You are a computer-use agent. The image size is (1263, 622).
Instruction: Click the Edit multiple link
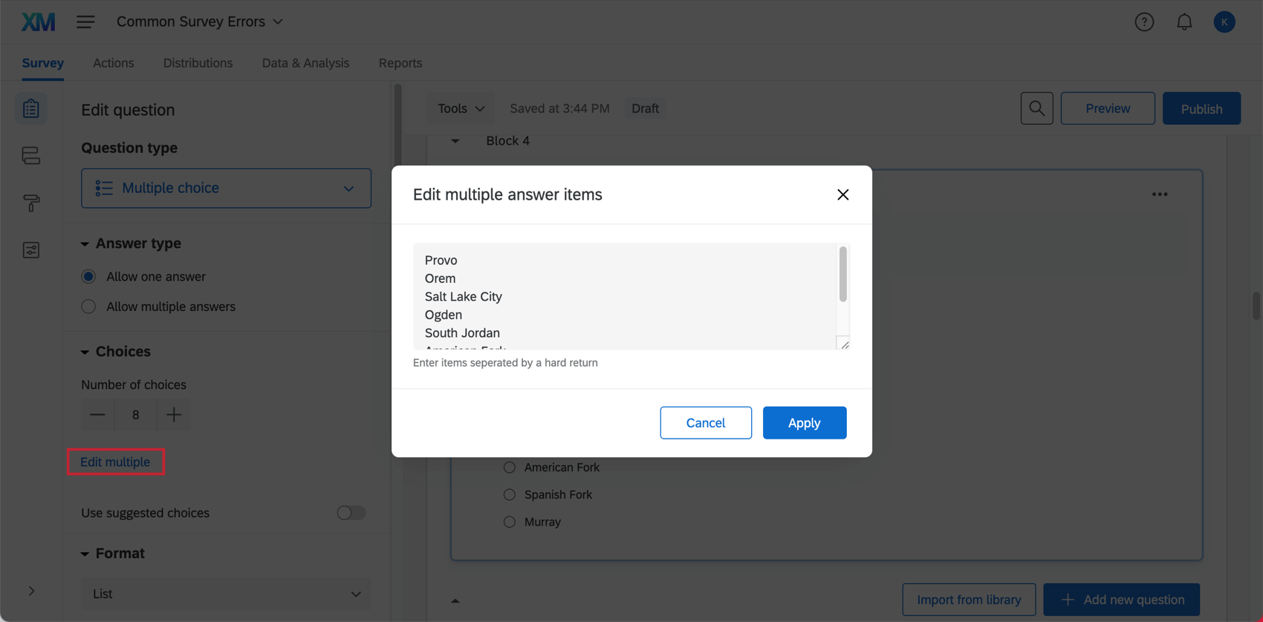pos(115,462)
